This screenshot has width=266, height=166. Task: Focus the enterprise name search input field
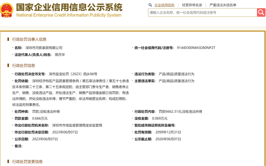202,13
